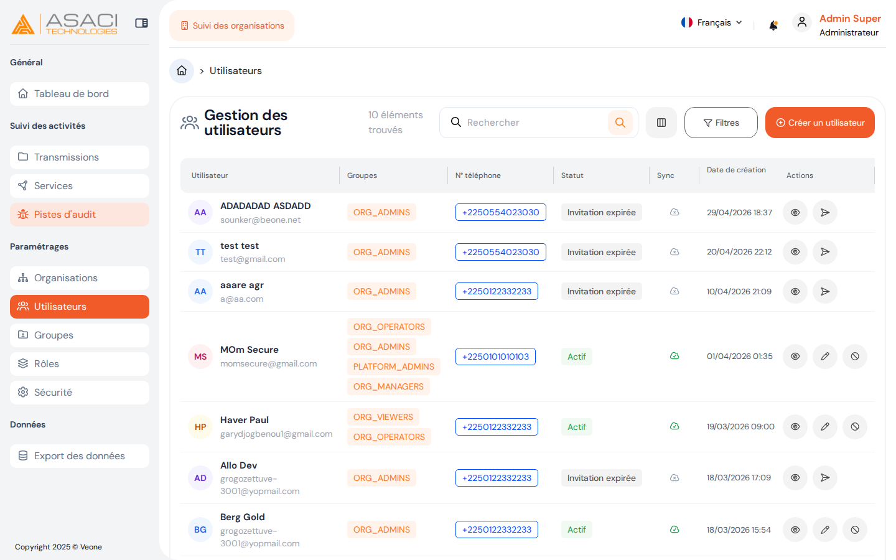Image resolution: width=896 pixels, height=560 pixels.
Task: View details of aaare agr
Action: pyautogui.click(x=795, y=291)
